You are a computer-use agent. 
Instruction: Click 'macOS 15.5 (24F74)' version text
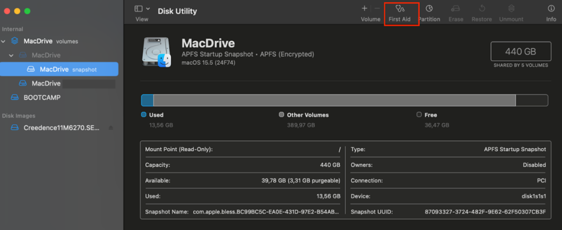click(x=208, y=62)
